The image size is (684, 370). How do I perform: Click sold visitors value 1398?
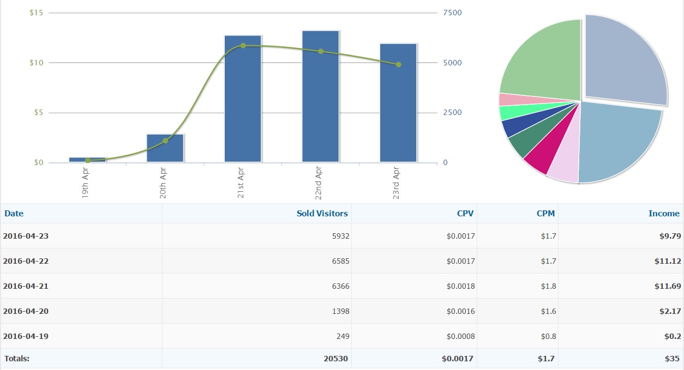tap(340, 311)
